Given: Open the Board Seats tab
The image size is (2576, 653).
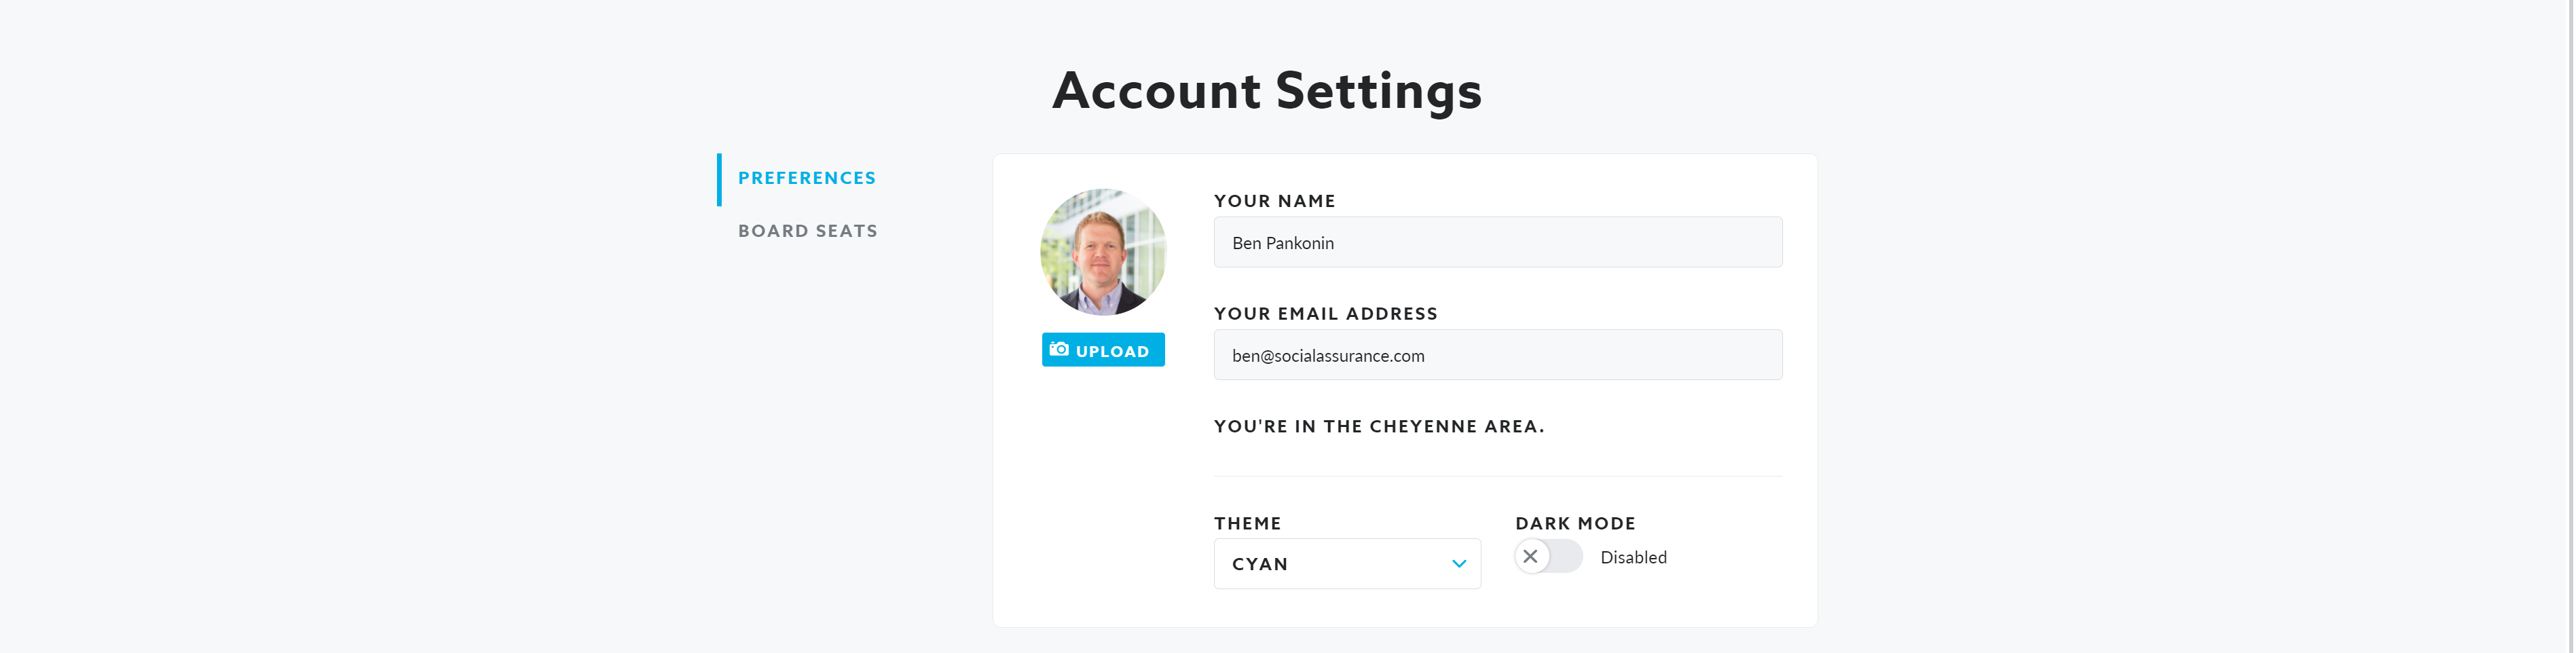Looking at the screenshot, I should pyautogui.click(x=807, y=231).
